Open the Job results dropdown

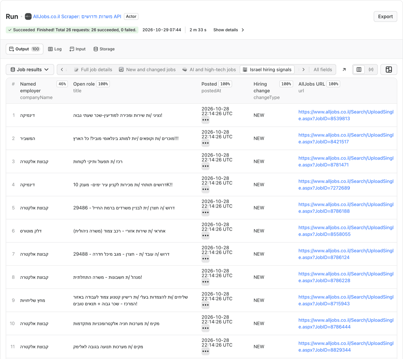[30, 70]
